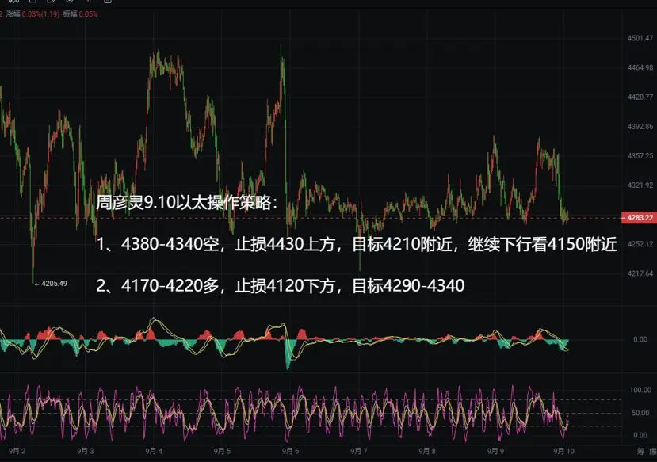Click the 100.00 label of the oscillator panel
Image resolution: width=657 pixels, height=462 pixels.
[x=640, y=390]
